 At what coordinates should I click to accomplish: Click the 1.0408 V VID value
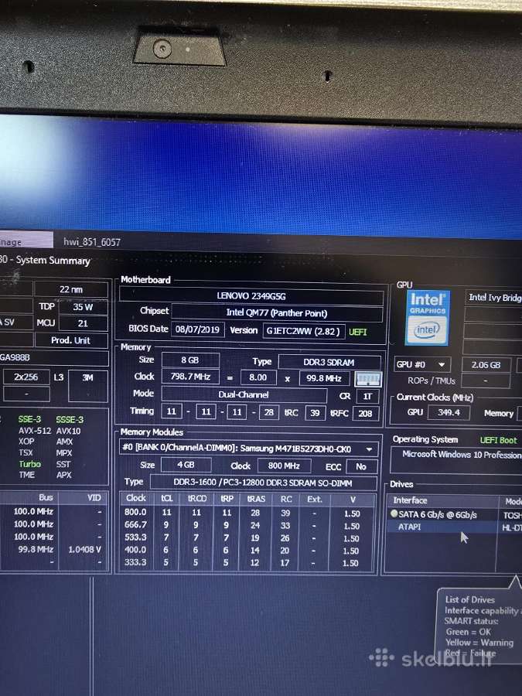[85, 550]
